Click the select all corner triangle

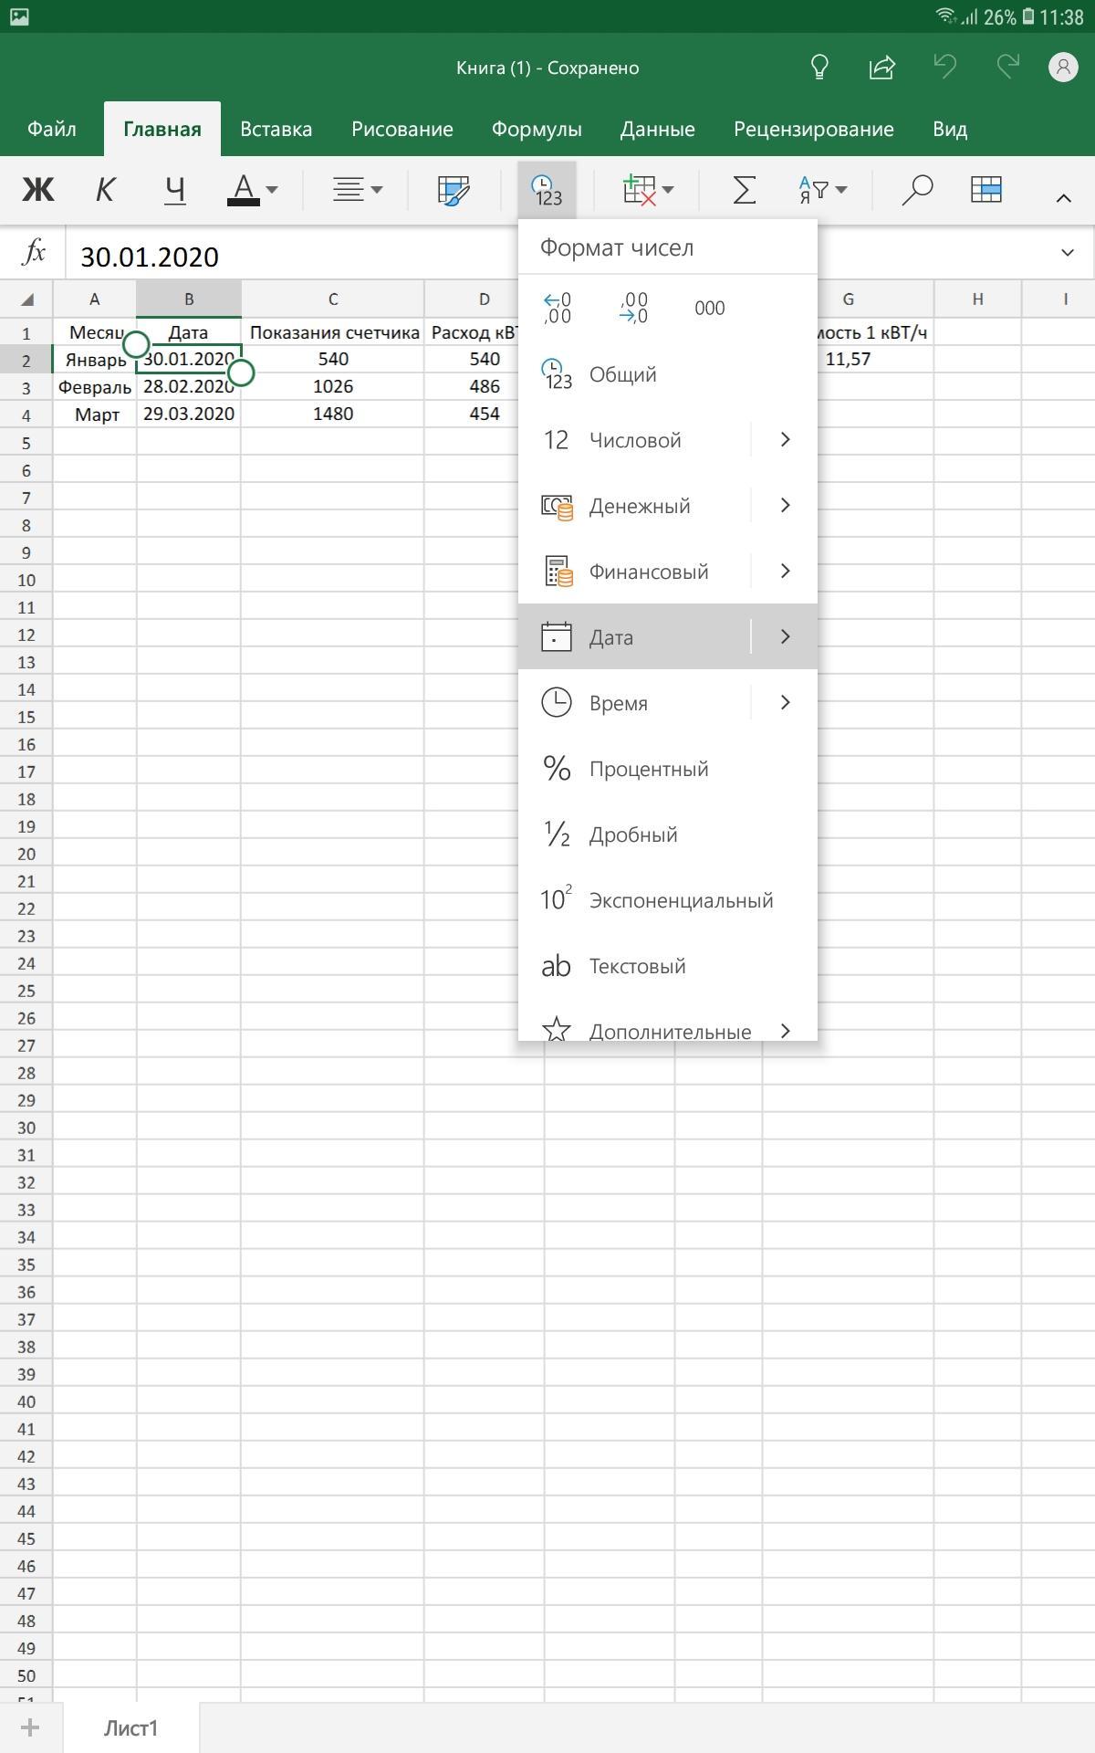[27, 299]
